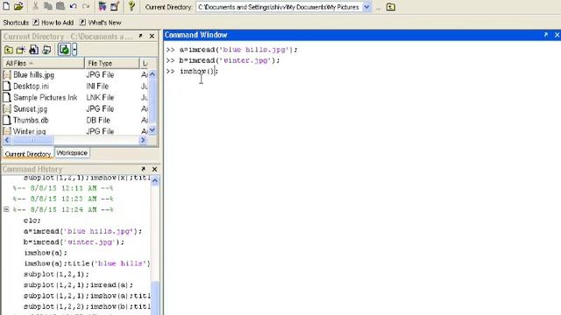Viewport: 561px width, 315px height.
Task: Undo the last action
Action: point(74,6)
